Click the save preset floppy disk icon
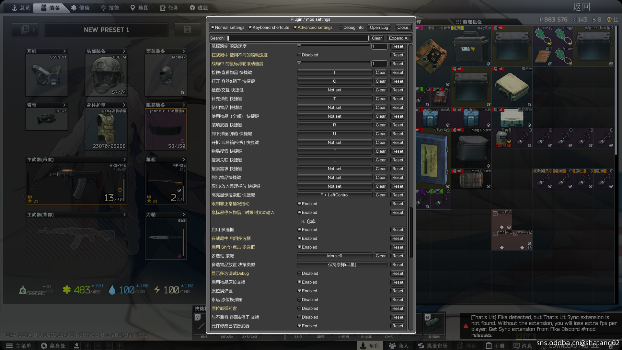This screenshot has height=350, width=622. click(x=187, y=30)
